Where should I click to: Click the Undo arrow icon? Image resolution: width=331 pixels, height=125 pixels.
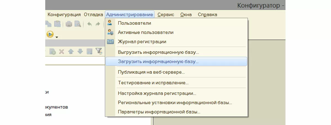click(x=89, y=24)
